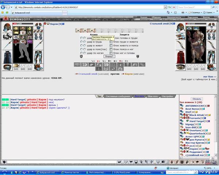The height and width of the screenshot is (175, 219).
Task: Click Стальной змей character portrait
Action: click(196, 45)
